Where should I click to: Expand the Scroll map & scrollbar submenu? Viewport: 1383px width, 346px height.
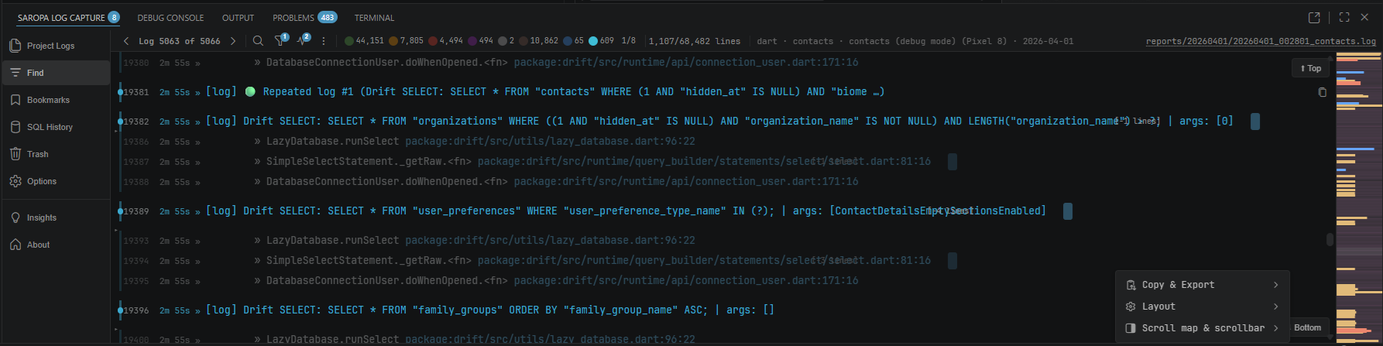tap(1203, 328)
